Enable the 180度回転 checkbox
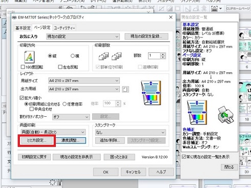This screenshot has width=251, height=188. pos(23,67)
